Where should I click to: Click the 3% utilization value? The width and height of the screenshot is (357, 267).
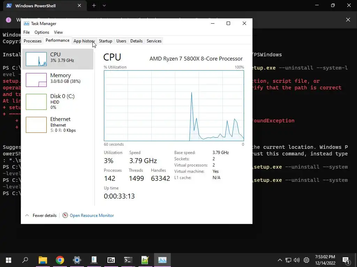coord(109,161)
